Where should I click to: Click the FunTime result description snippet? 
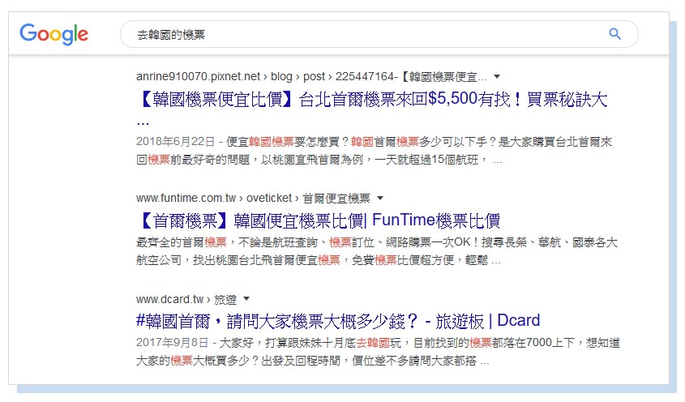(377, 251)
